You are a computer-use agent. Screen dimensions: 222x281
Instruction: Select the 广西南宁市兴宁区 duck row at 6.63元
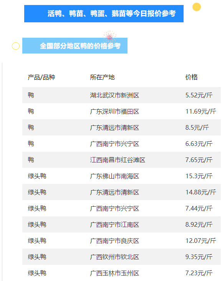tap(121, 144)
